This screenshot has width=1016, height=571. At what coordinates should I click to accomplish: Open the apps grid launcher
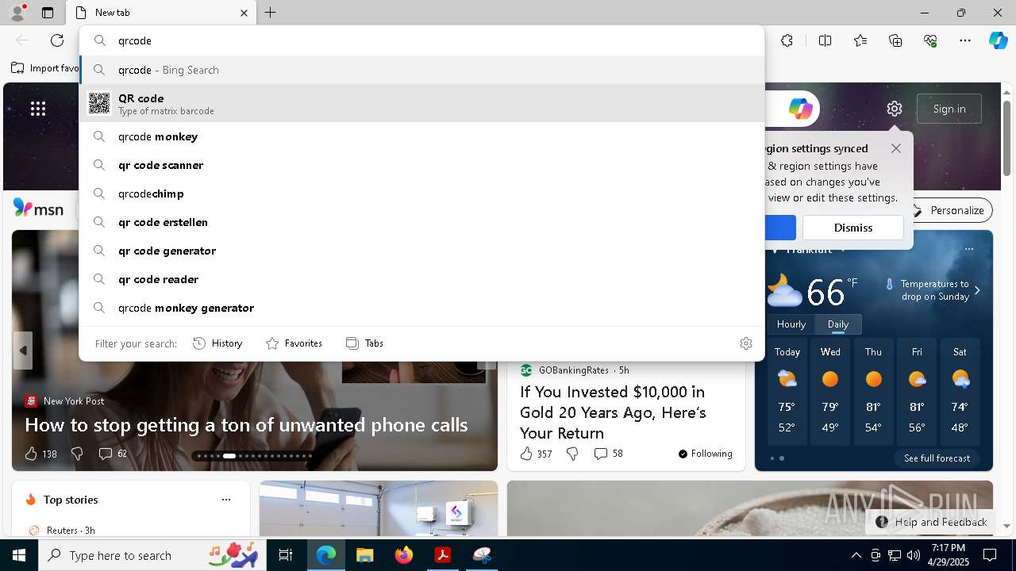coord(38,109)
